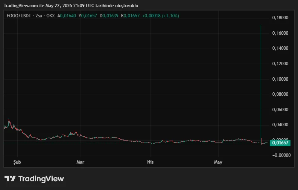Click the current price tag 0,01657
298x190 pixels.
pos(280,143)
